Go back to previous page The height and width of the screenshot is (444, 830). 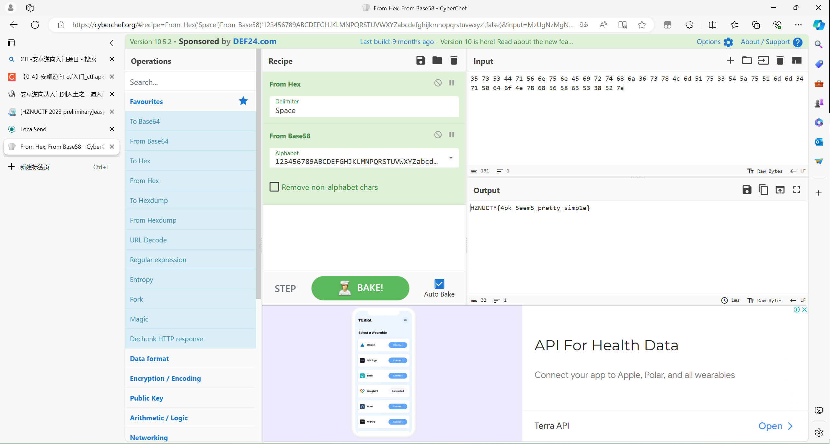pos(14,25)
